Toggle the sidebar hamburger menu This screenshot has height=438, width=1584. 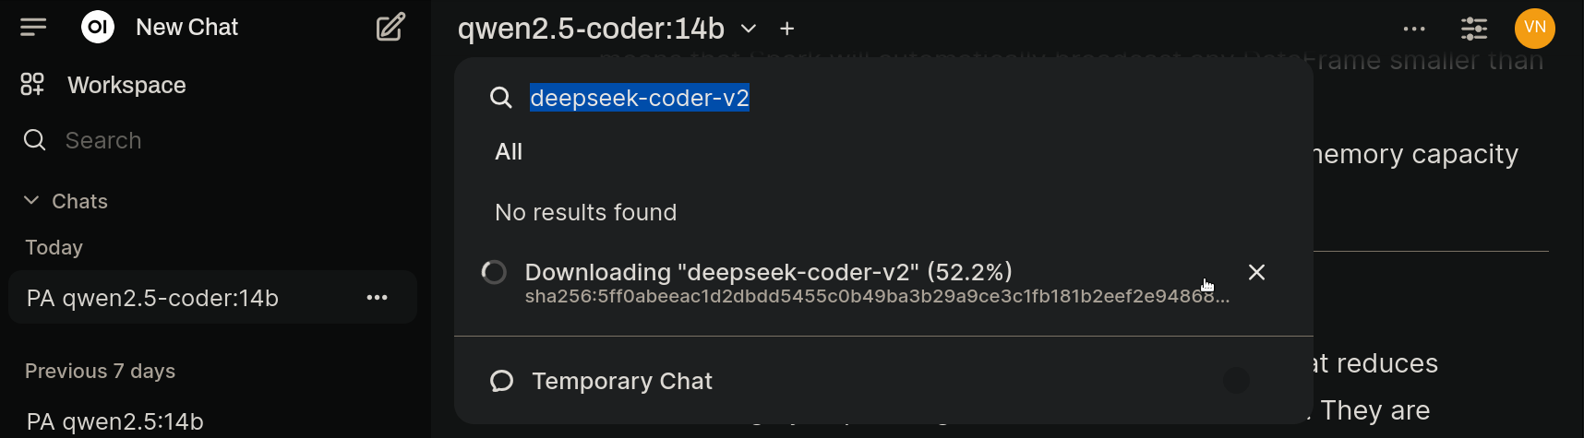(x=33, y=28)
